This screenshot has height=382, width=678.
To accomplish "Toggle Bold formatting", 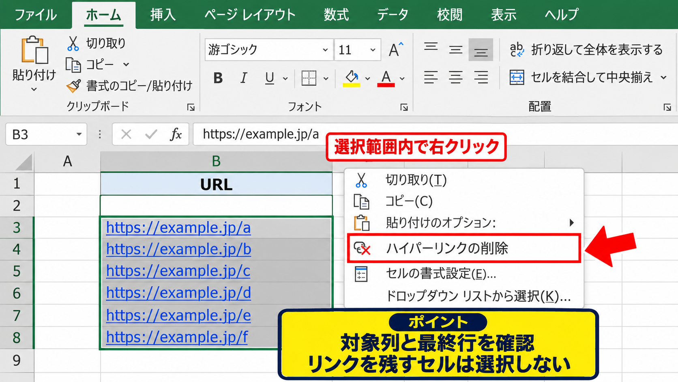I will tap(218, 78).
